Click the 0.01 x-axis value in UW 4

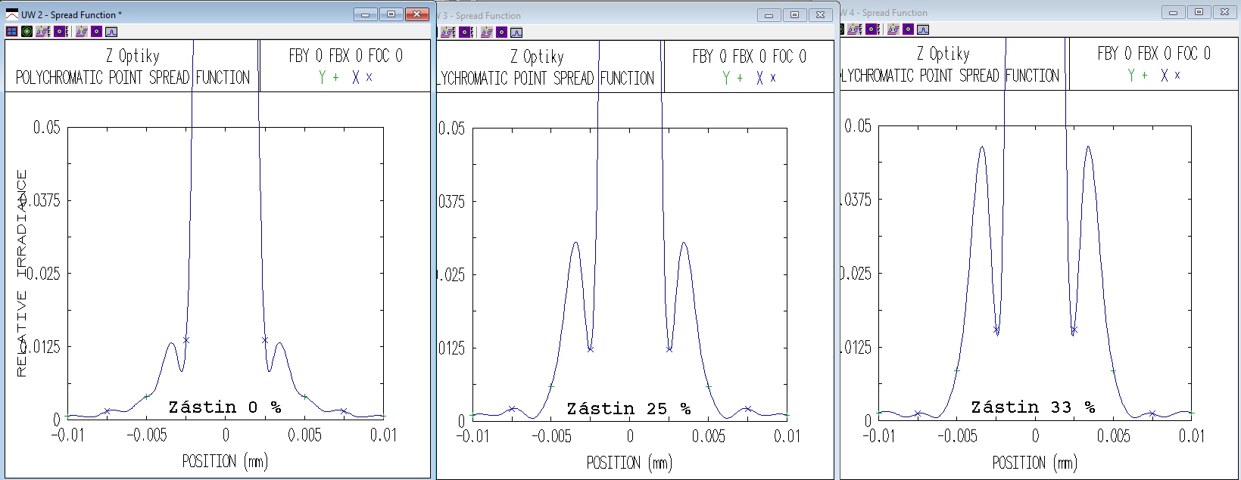pyautogui.click(x=1192, y=436)
